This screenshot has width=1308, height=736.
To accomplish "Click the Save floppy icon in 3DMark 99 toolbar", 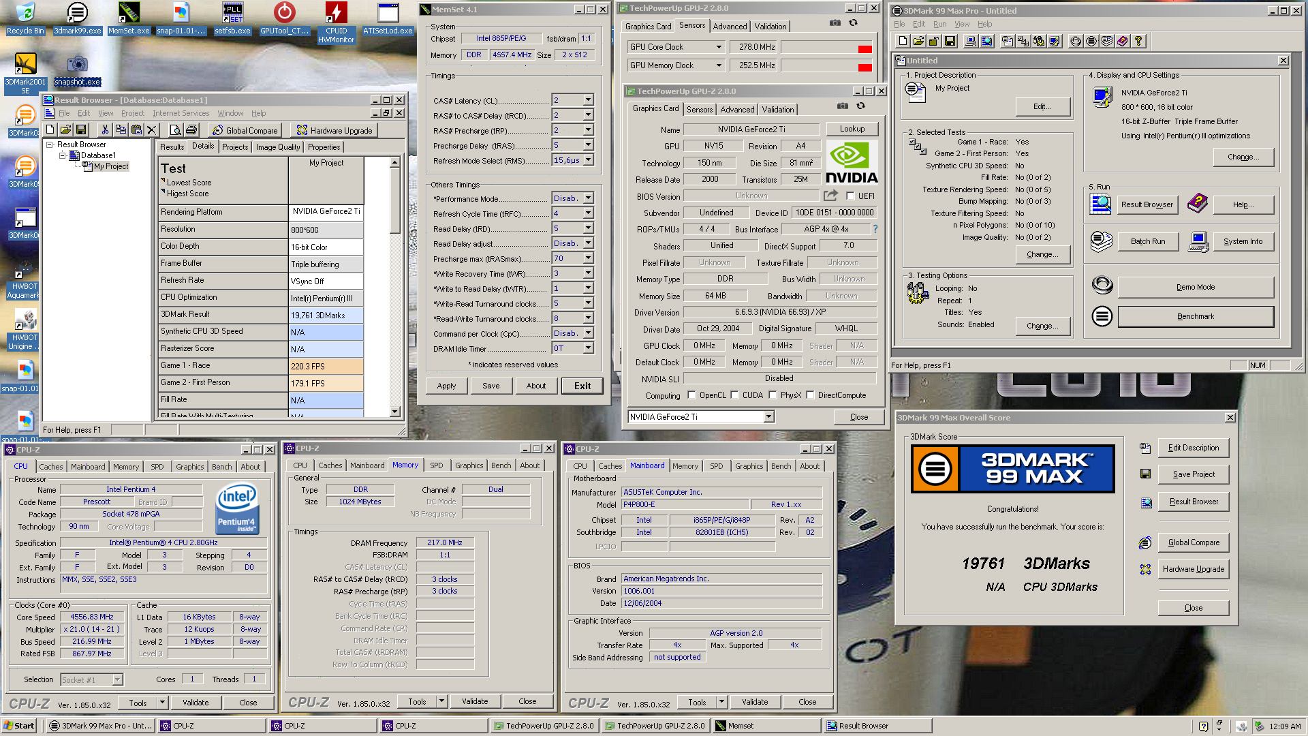I will click(x=950, y=42).
